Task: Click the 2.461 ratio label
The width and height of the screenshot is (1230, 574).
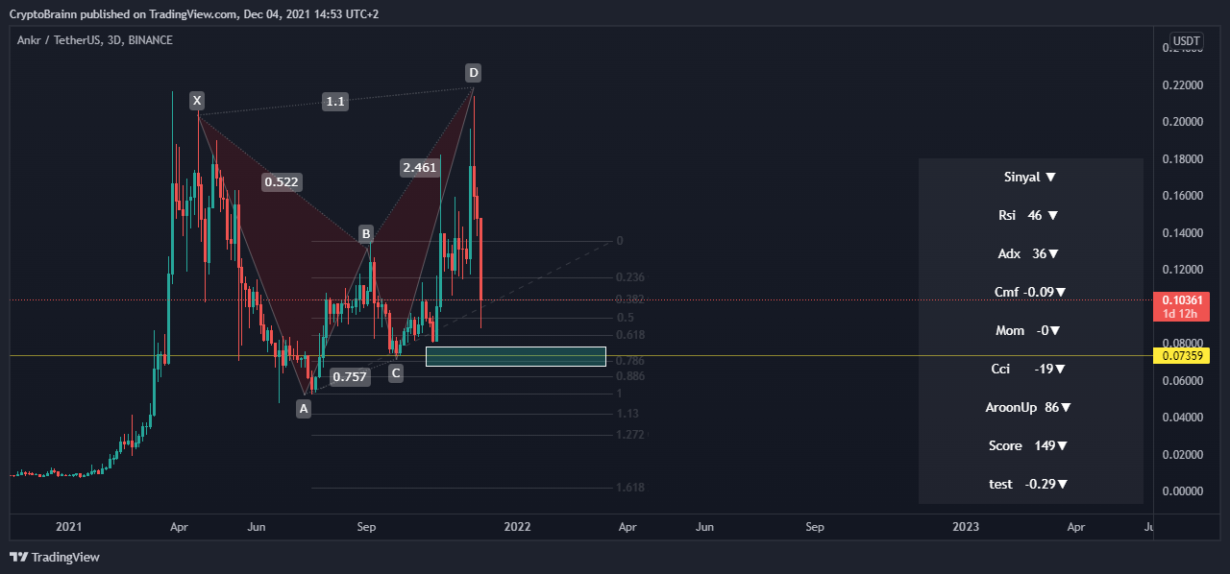Action: tap(420, 167)
